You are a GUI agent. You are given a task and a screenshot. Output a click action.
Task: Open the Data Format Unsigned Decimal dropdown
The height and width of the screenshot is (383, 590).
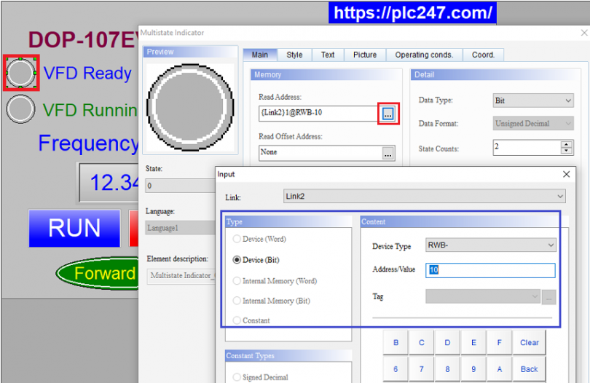533,123
